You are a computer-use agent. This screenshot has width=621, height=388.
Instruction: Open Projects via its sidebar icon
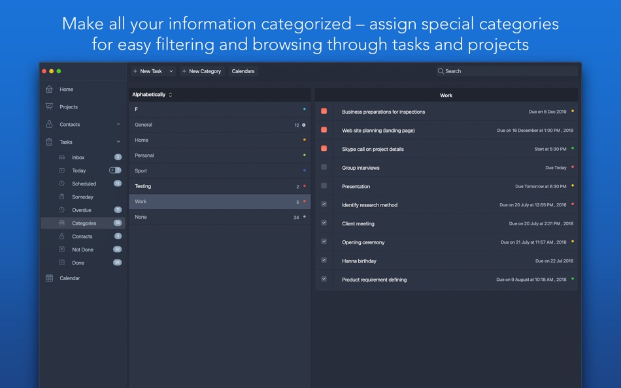pos(49,106)
